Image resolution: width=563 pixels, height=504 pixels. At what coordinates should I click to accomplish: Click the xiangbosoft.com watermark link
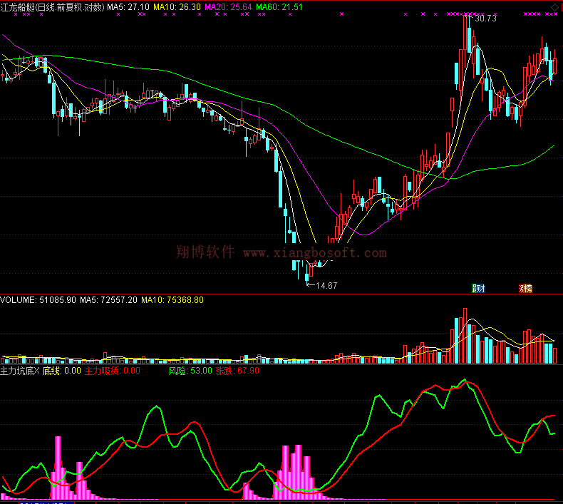click(314, 252)
